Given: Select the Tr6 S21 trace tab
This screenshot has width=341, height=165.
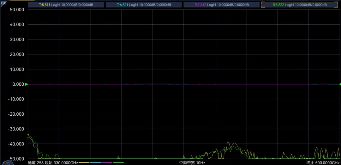Looking at the screenshot, I should (144, 5).
